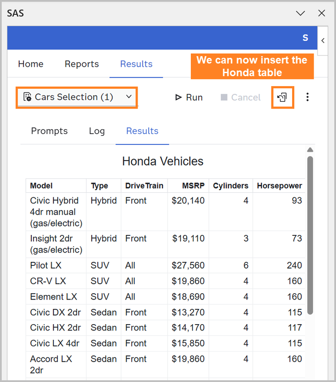Click the Cylinders column header
Viewport: 336px width, 382px height.
coord(231,186)
